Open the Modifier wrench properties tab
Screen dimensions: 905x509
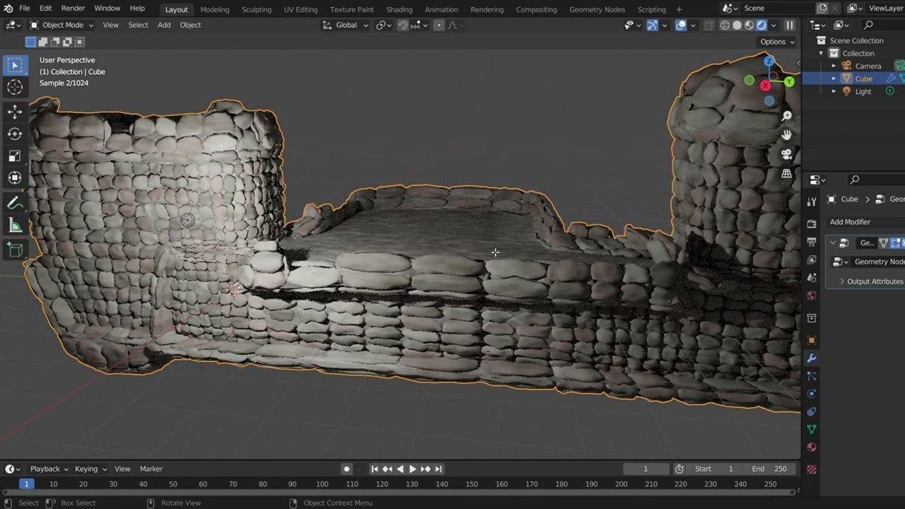tap(812, 358)
